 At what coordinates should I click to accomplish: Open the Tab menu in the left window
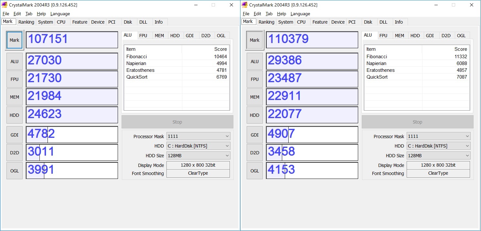29,14
